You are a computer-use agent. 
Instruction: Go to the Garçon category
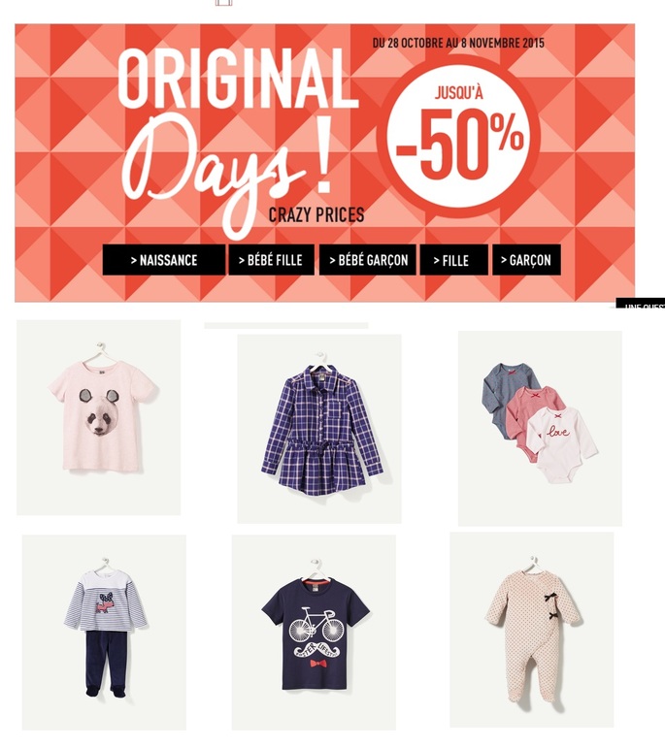(x=526, y=260)
